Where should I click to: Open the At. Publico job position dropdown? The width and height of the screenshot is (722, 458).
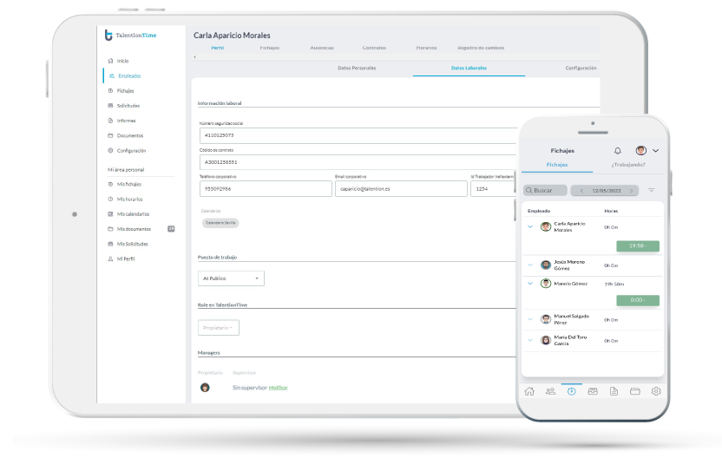click(231, 278)
